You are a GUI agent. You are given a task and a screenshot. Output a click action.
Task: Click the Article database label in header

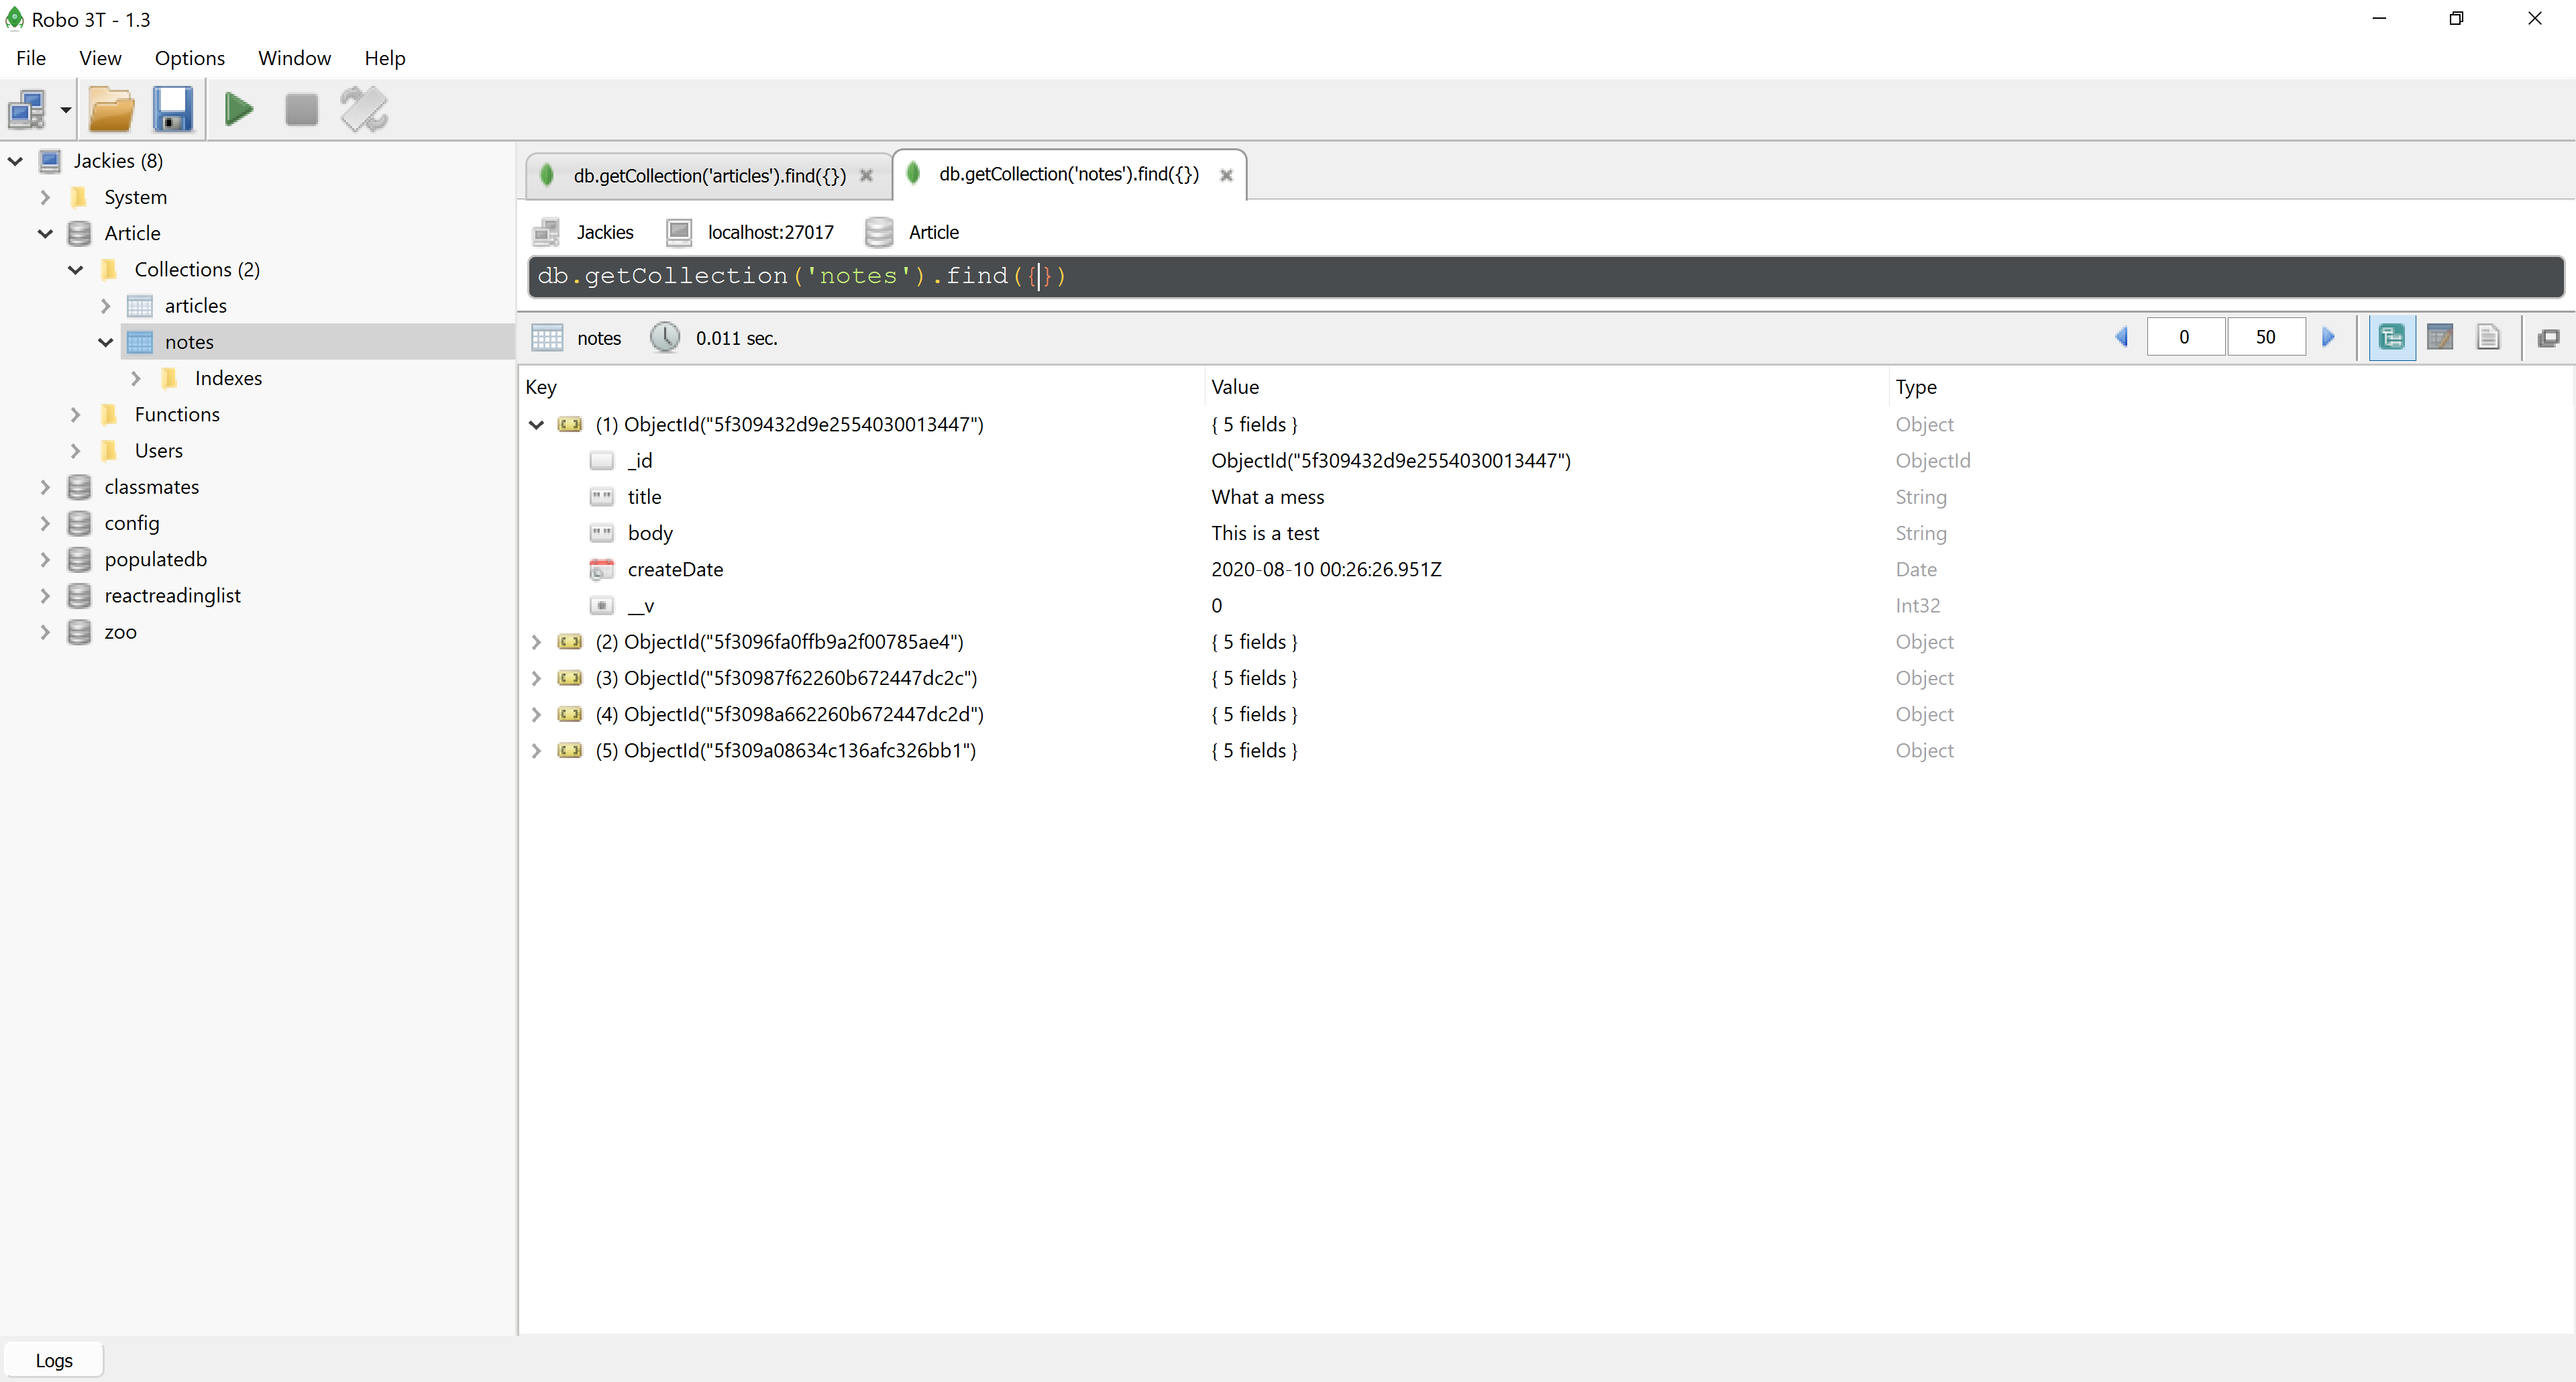coord(933,232)
